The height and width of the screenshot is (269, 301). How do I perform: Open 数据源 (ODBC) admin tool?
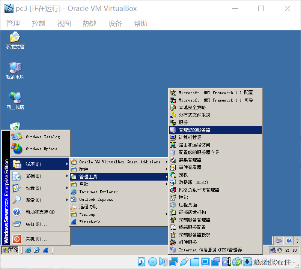pyautogui.click(x=215, y=182)
